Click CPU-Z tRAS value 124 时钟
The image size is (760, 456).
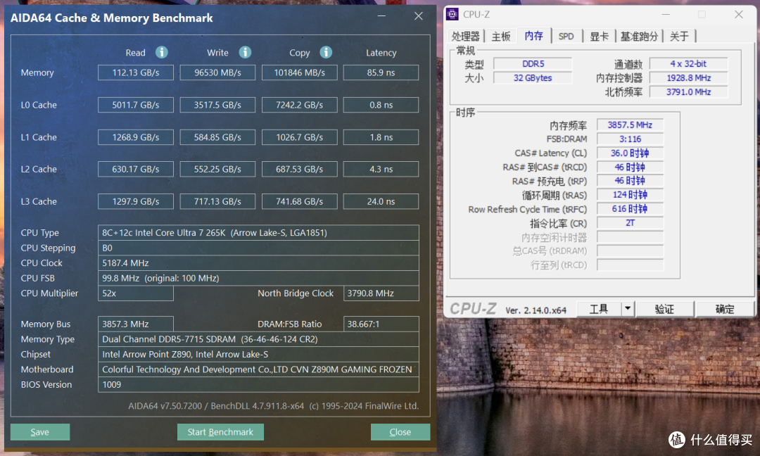[630, 195]
